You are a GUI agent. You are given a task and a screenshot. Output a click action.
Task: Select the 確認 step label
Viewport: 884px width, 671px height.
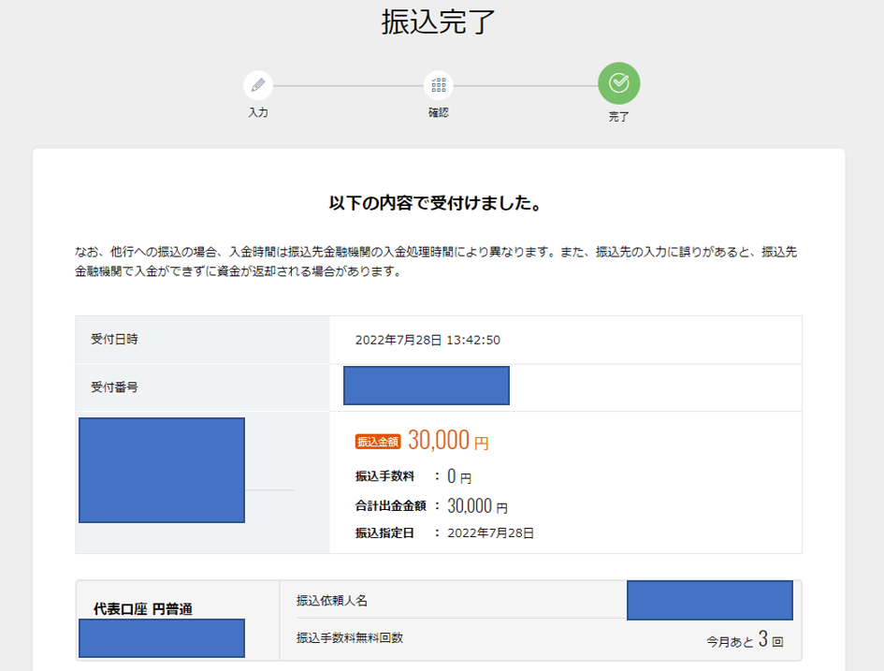438,112
